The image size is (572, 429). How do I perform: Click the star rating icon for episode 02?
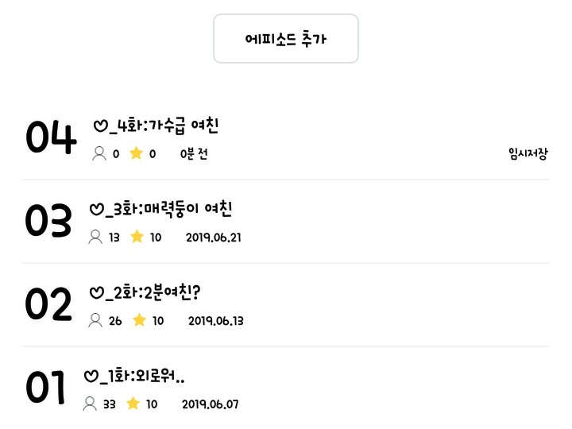click(139, 320)
